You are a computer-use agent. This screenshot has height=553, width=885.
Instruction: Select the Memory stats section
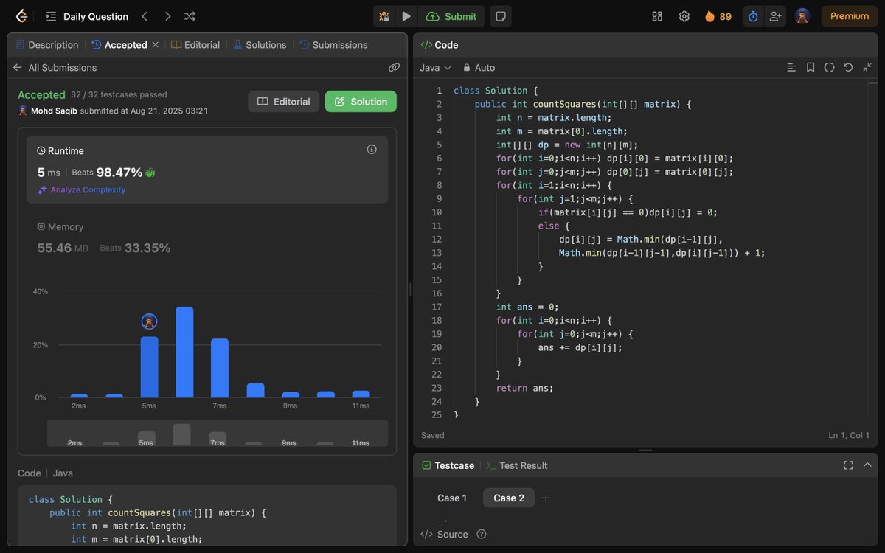tap(207, 237)
